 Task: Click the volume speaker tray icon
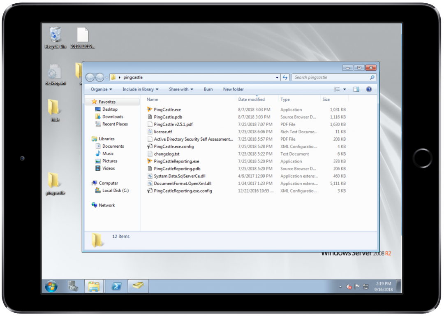(x=349, y=286)
